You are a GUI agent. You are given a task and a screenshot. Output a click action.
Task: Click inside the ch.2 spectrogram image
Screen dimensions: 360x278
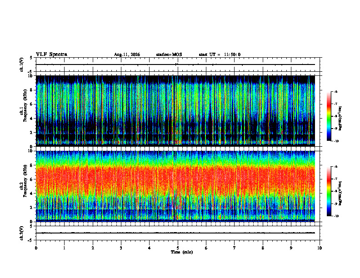coord(175,186)
